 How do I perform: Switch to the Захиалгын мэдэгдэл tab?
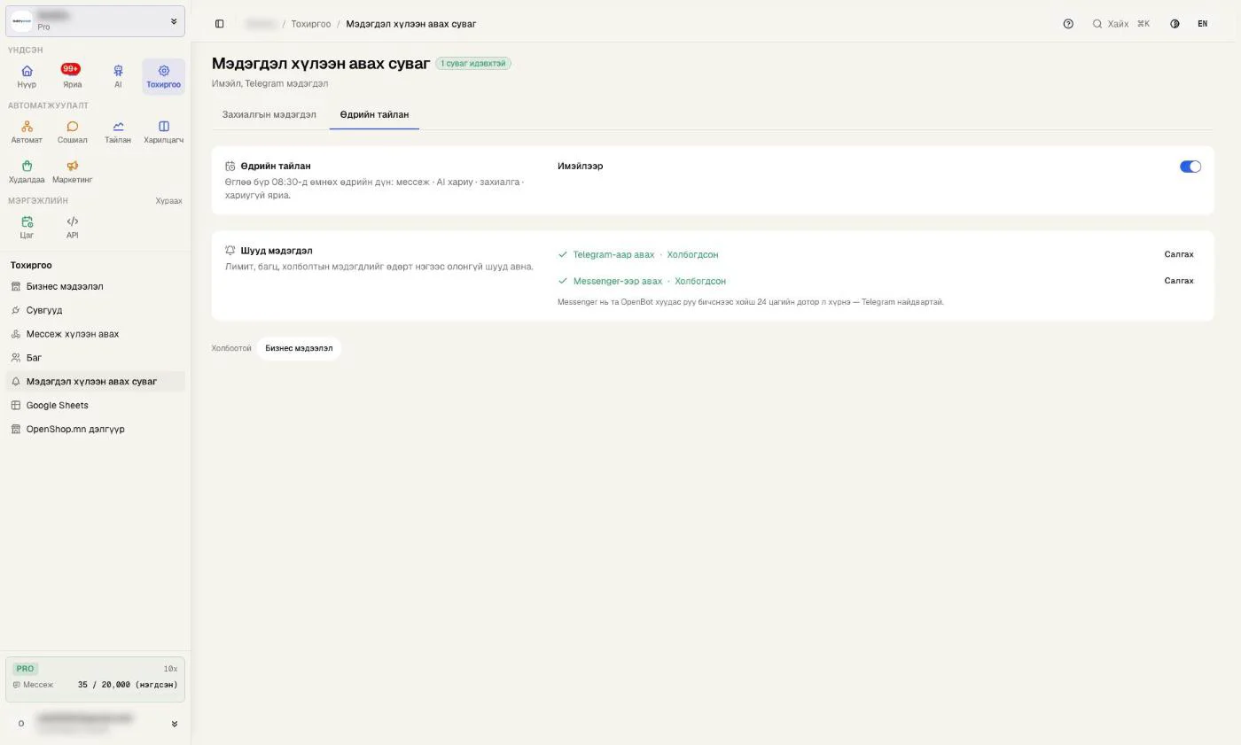269,114
